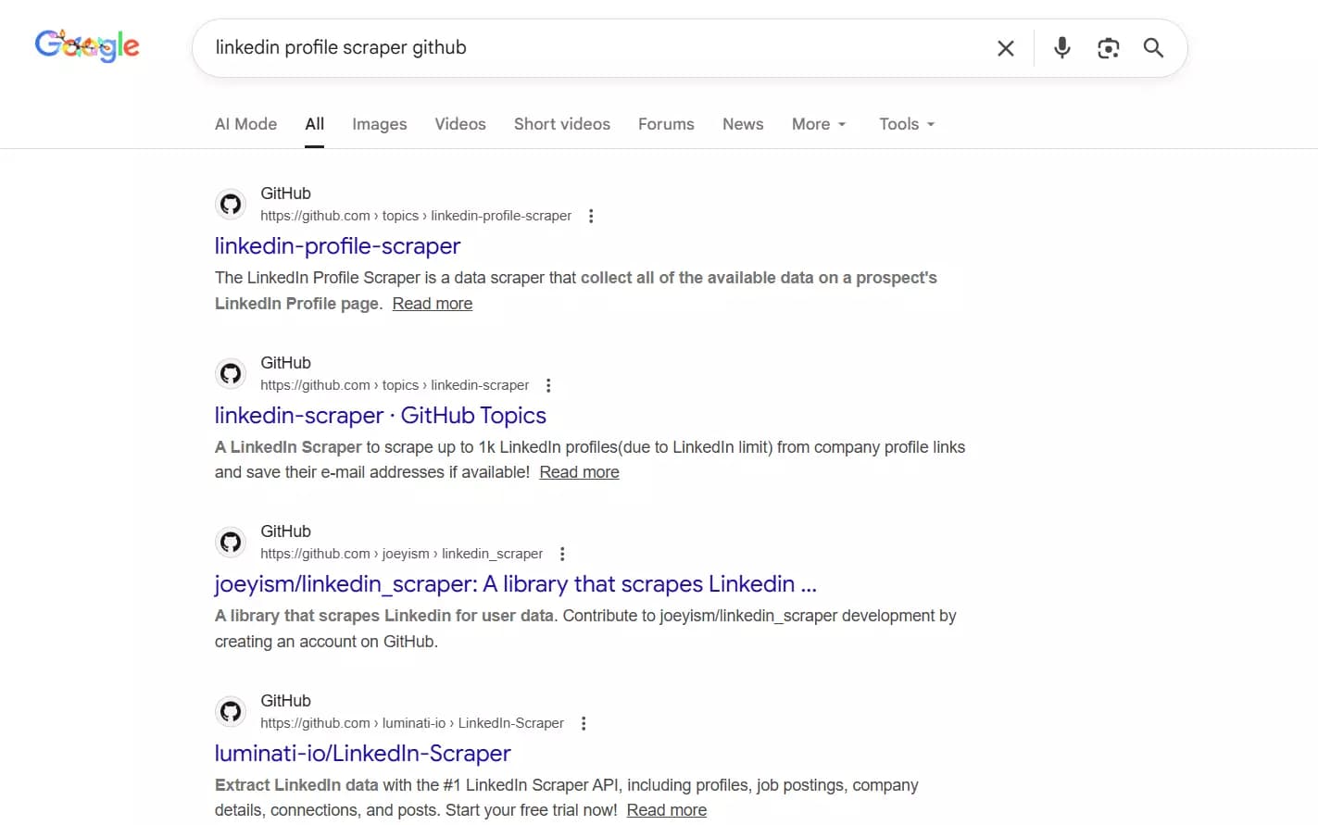This screenshot has width=1318, height=825.
Task: Click Read more under the linkedin-scraper Topics result
Action: [x=579, y=471]
